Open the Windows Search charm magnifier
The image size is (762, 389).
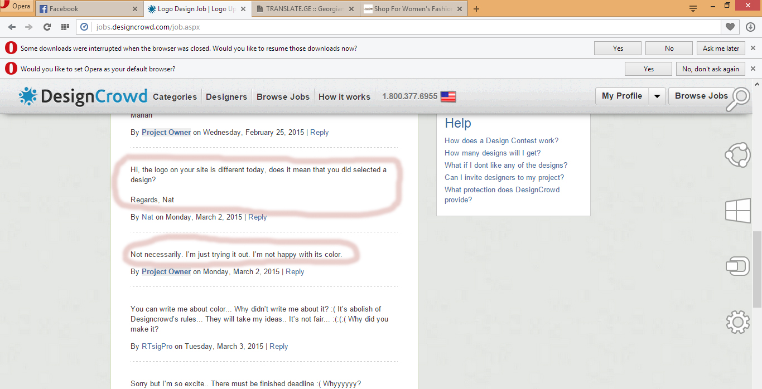tap(737, 100)
